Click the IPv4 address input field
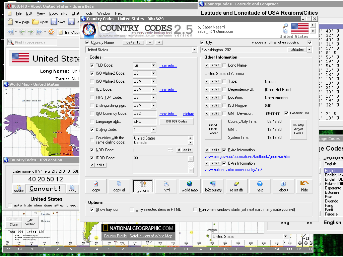This screenshot has height=257, width=343. click(x=46, y=179)
